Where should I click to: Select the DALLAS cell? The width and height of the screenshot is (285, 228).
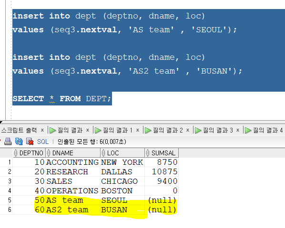click(x=122, y=171)
